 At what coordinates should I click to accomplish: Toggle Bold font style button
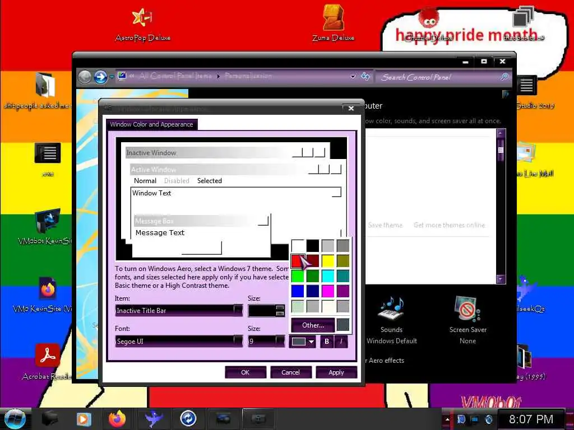(327, 342)
